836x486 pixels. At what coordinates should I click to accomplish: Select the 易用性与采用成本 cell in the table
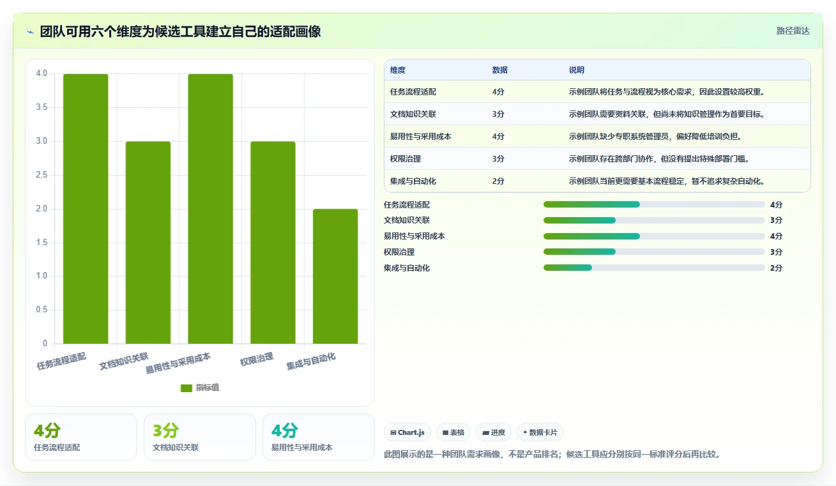tap(421, 137)
